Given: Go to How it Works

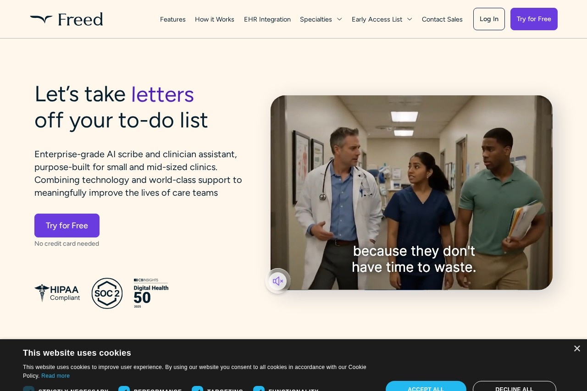Looking at the screenshot, I should [x=215, y=19].
